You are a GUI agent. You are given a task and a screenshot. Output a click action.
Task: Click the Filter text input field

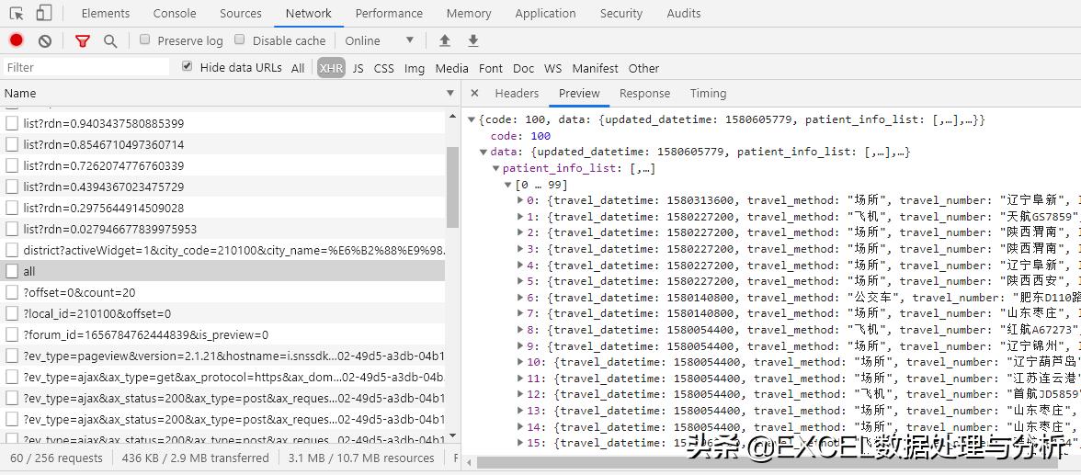pyautogui.click(x=86, y=67)
